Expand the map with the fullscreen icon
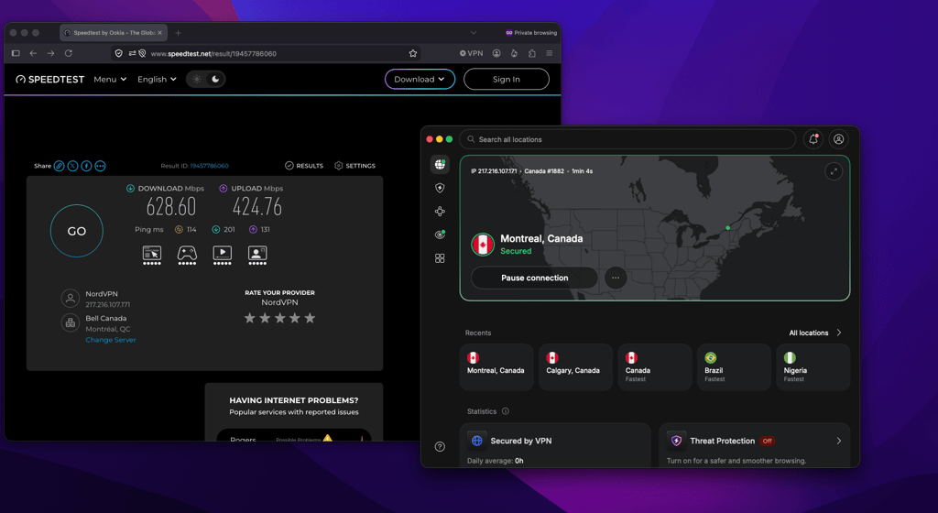The height and width of the screenshot is (513, 938). [834, 171]
